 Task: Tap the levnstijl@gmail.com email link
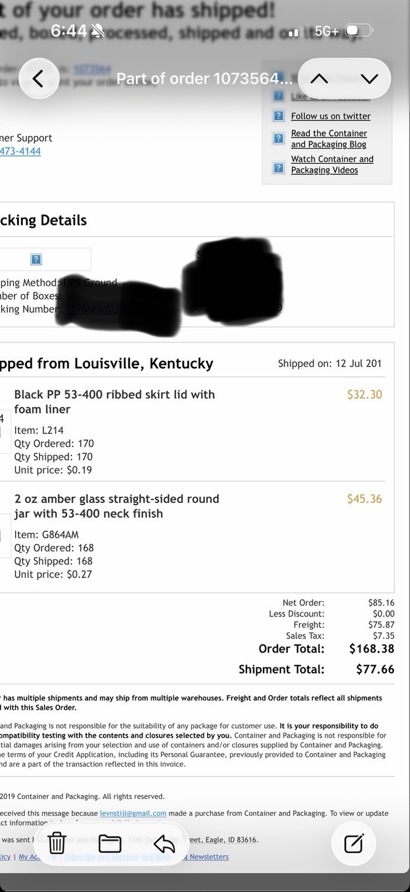pyautogui.click(x=133, y=813)
